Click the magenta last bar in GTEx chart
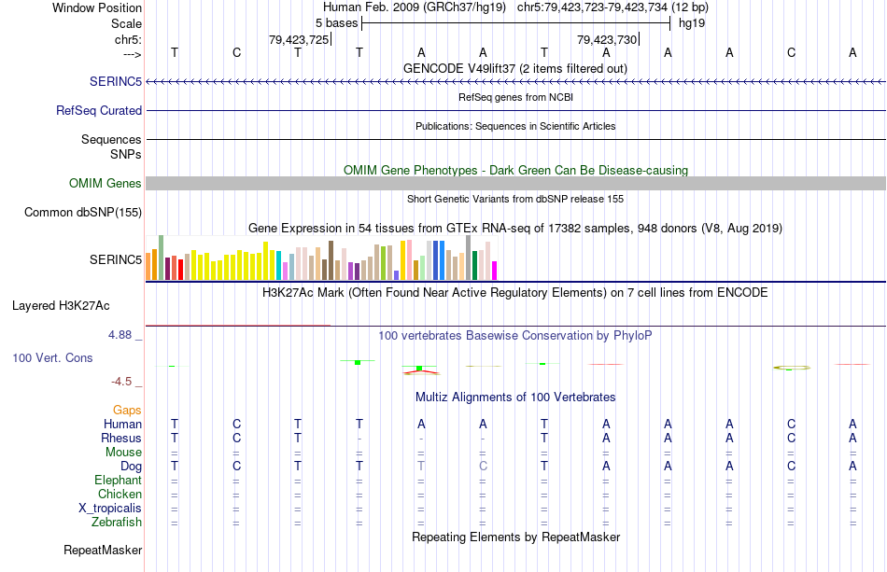The width and height of the screenshot is (887, 572). 495,271
